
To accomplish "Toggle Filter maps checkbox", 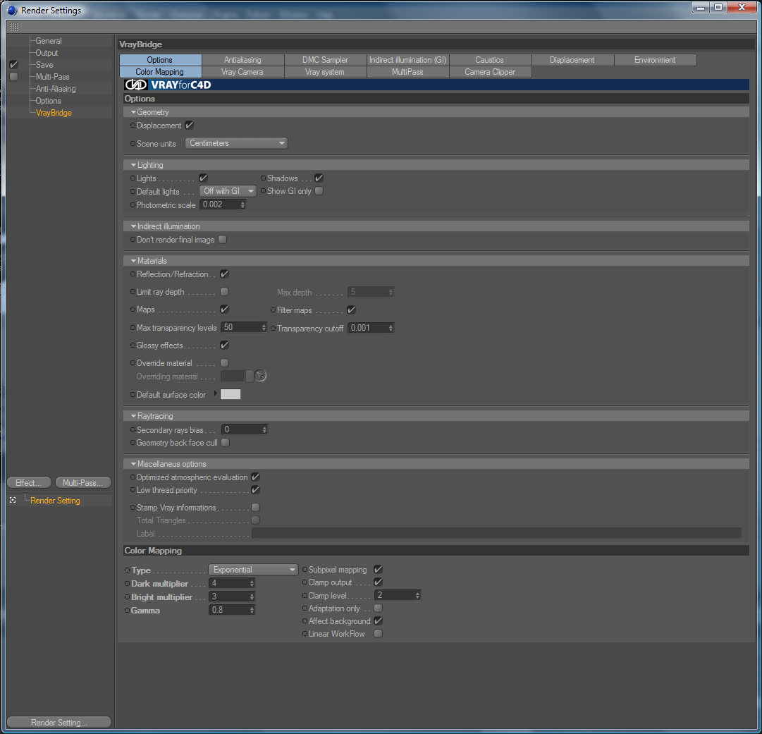I will (x=351, y=310).
